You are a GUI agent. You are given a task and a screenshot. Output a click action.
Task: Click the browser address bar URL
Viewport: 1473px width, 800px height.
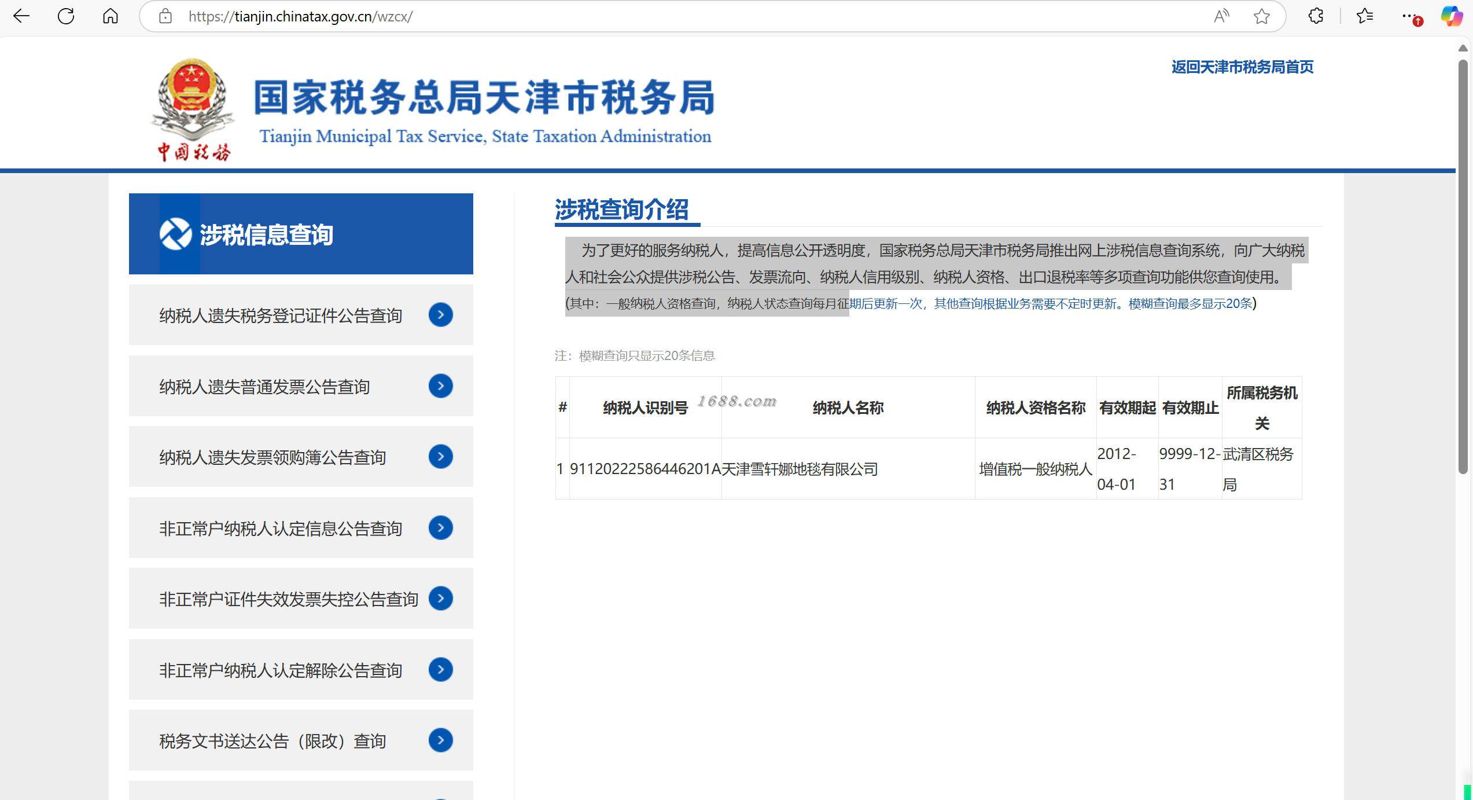click(x=300, y=16)
